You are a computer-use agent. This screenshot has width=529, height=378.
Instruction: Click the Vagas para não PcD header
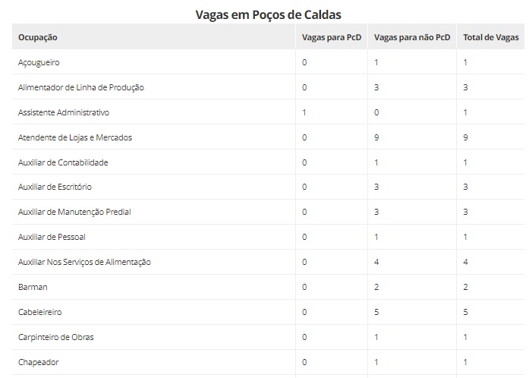point(412,37)
